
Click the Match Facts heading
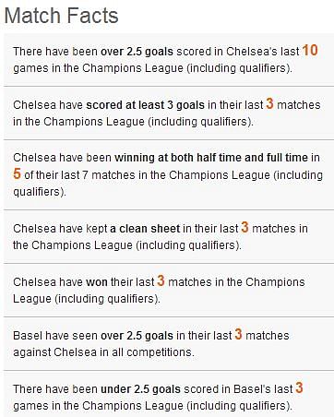tap(62, 15)
